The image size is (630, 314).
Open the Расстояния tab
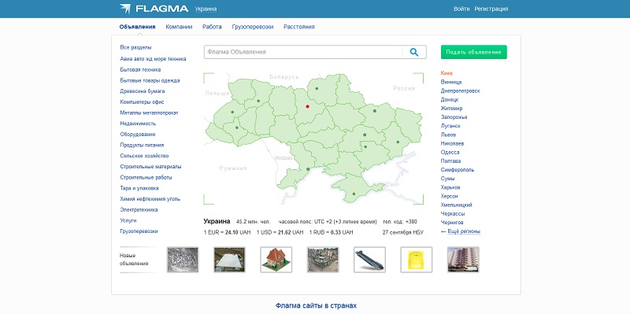coord(299,27)
